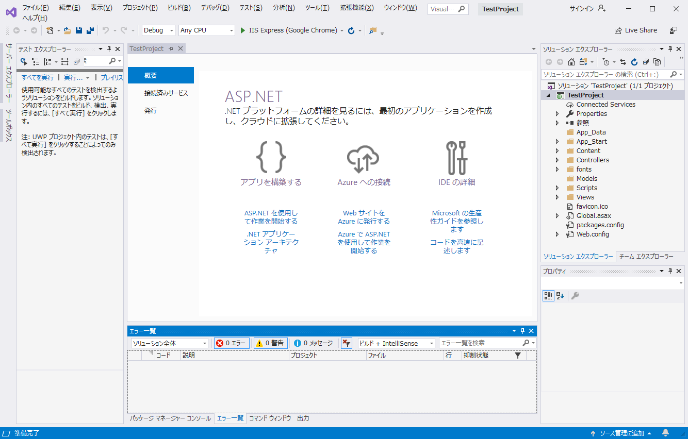Click the Save All toolbar icon

tap(90, 30)
